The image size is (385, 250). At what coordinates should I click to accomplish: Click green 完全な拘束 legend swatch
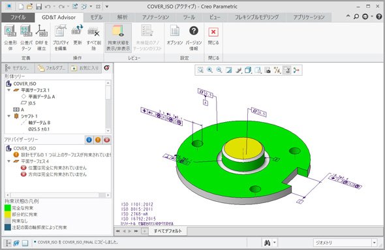coord(8,208)
